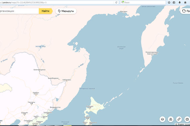The width and height of the screenshot is (190, 126).
Task: Click the yellow Найти search button
Action: pyautogui.click(x=46, y=11)
